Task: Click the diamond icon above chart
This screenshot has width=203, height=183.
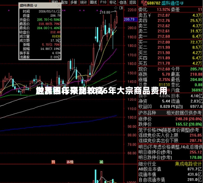Action: point(116,8)
